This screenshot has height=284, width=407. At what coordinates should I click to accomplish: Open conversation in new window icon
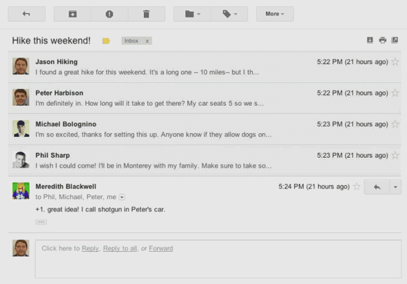(x=395, y=40)
